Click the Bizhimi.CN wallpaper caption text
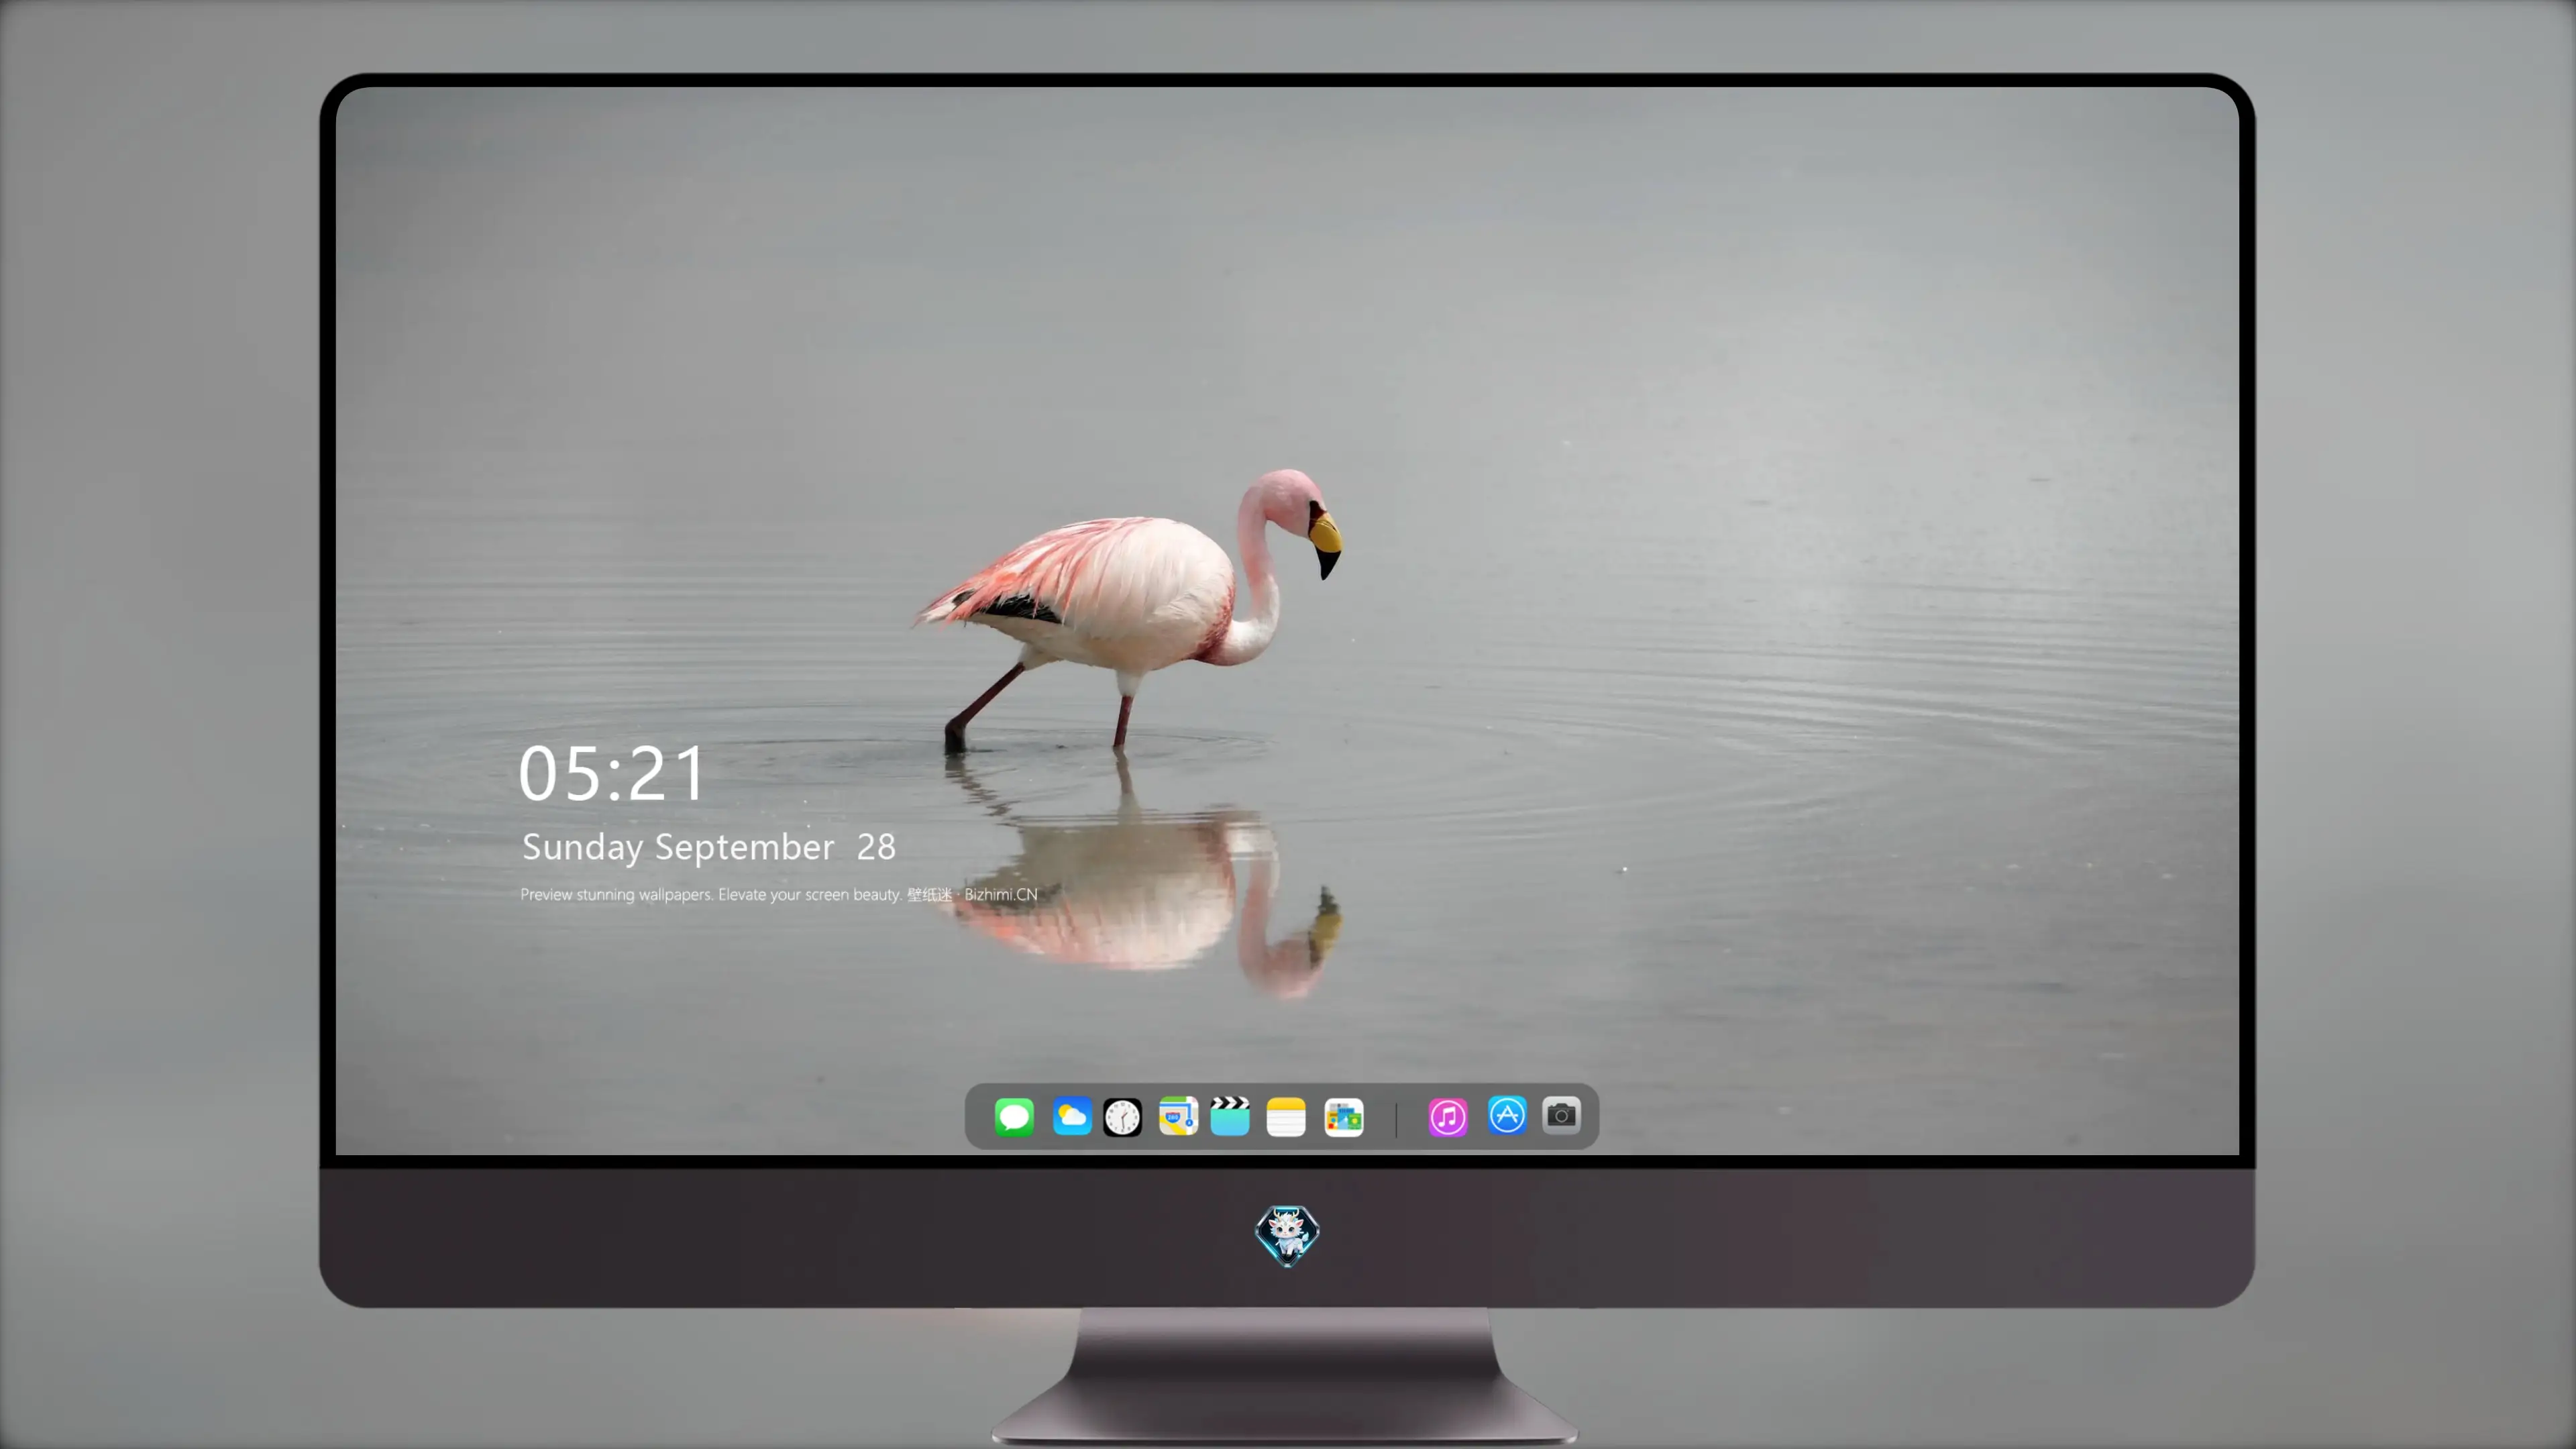 [778, 894]
